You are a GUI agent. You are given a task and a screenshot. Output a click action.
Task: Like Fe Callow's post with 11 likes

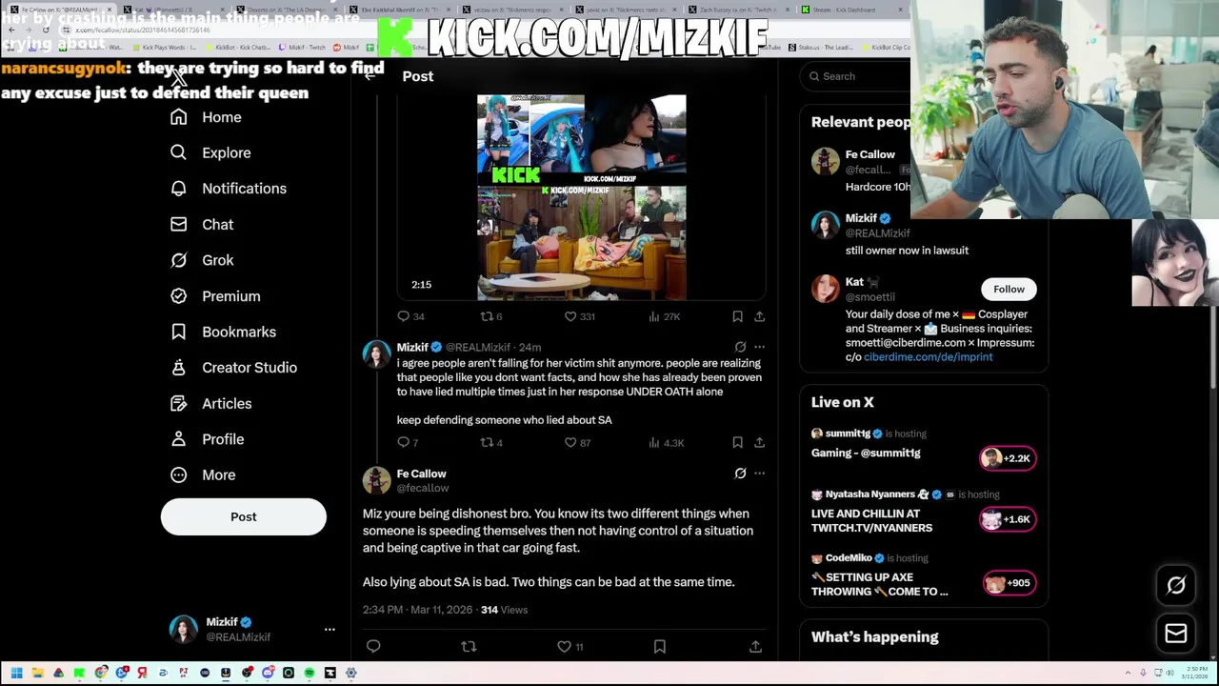(x=570, y=646)
